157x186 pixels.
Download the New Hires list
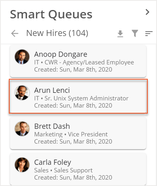click(x=120, y=34)
